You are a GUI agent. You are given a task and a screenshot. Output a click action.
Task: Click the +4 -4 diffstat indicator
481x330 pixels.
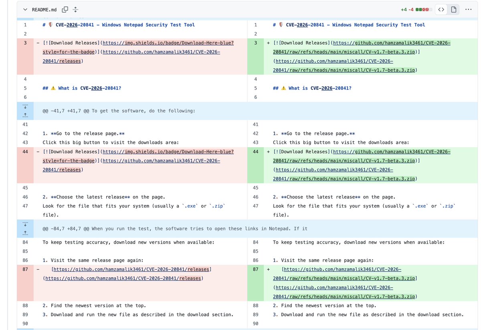click(x=416, y=9)
